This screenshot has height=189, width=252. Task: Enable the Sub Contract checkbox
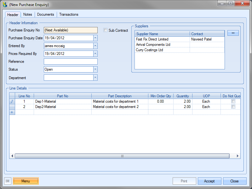(x=106, y=30)
